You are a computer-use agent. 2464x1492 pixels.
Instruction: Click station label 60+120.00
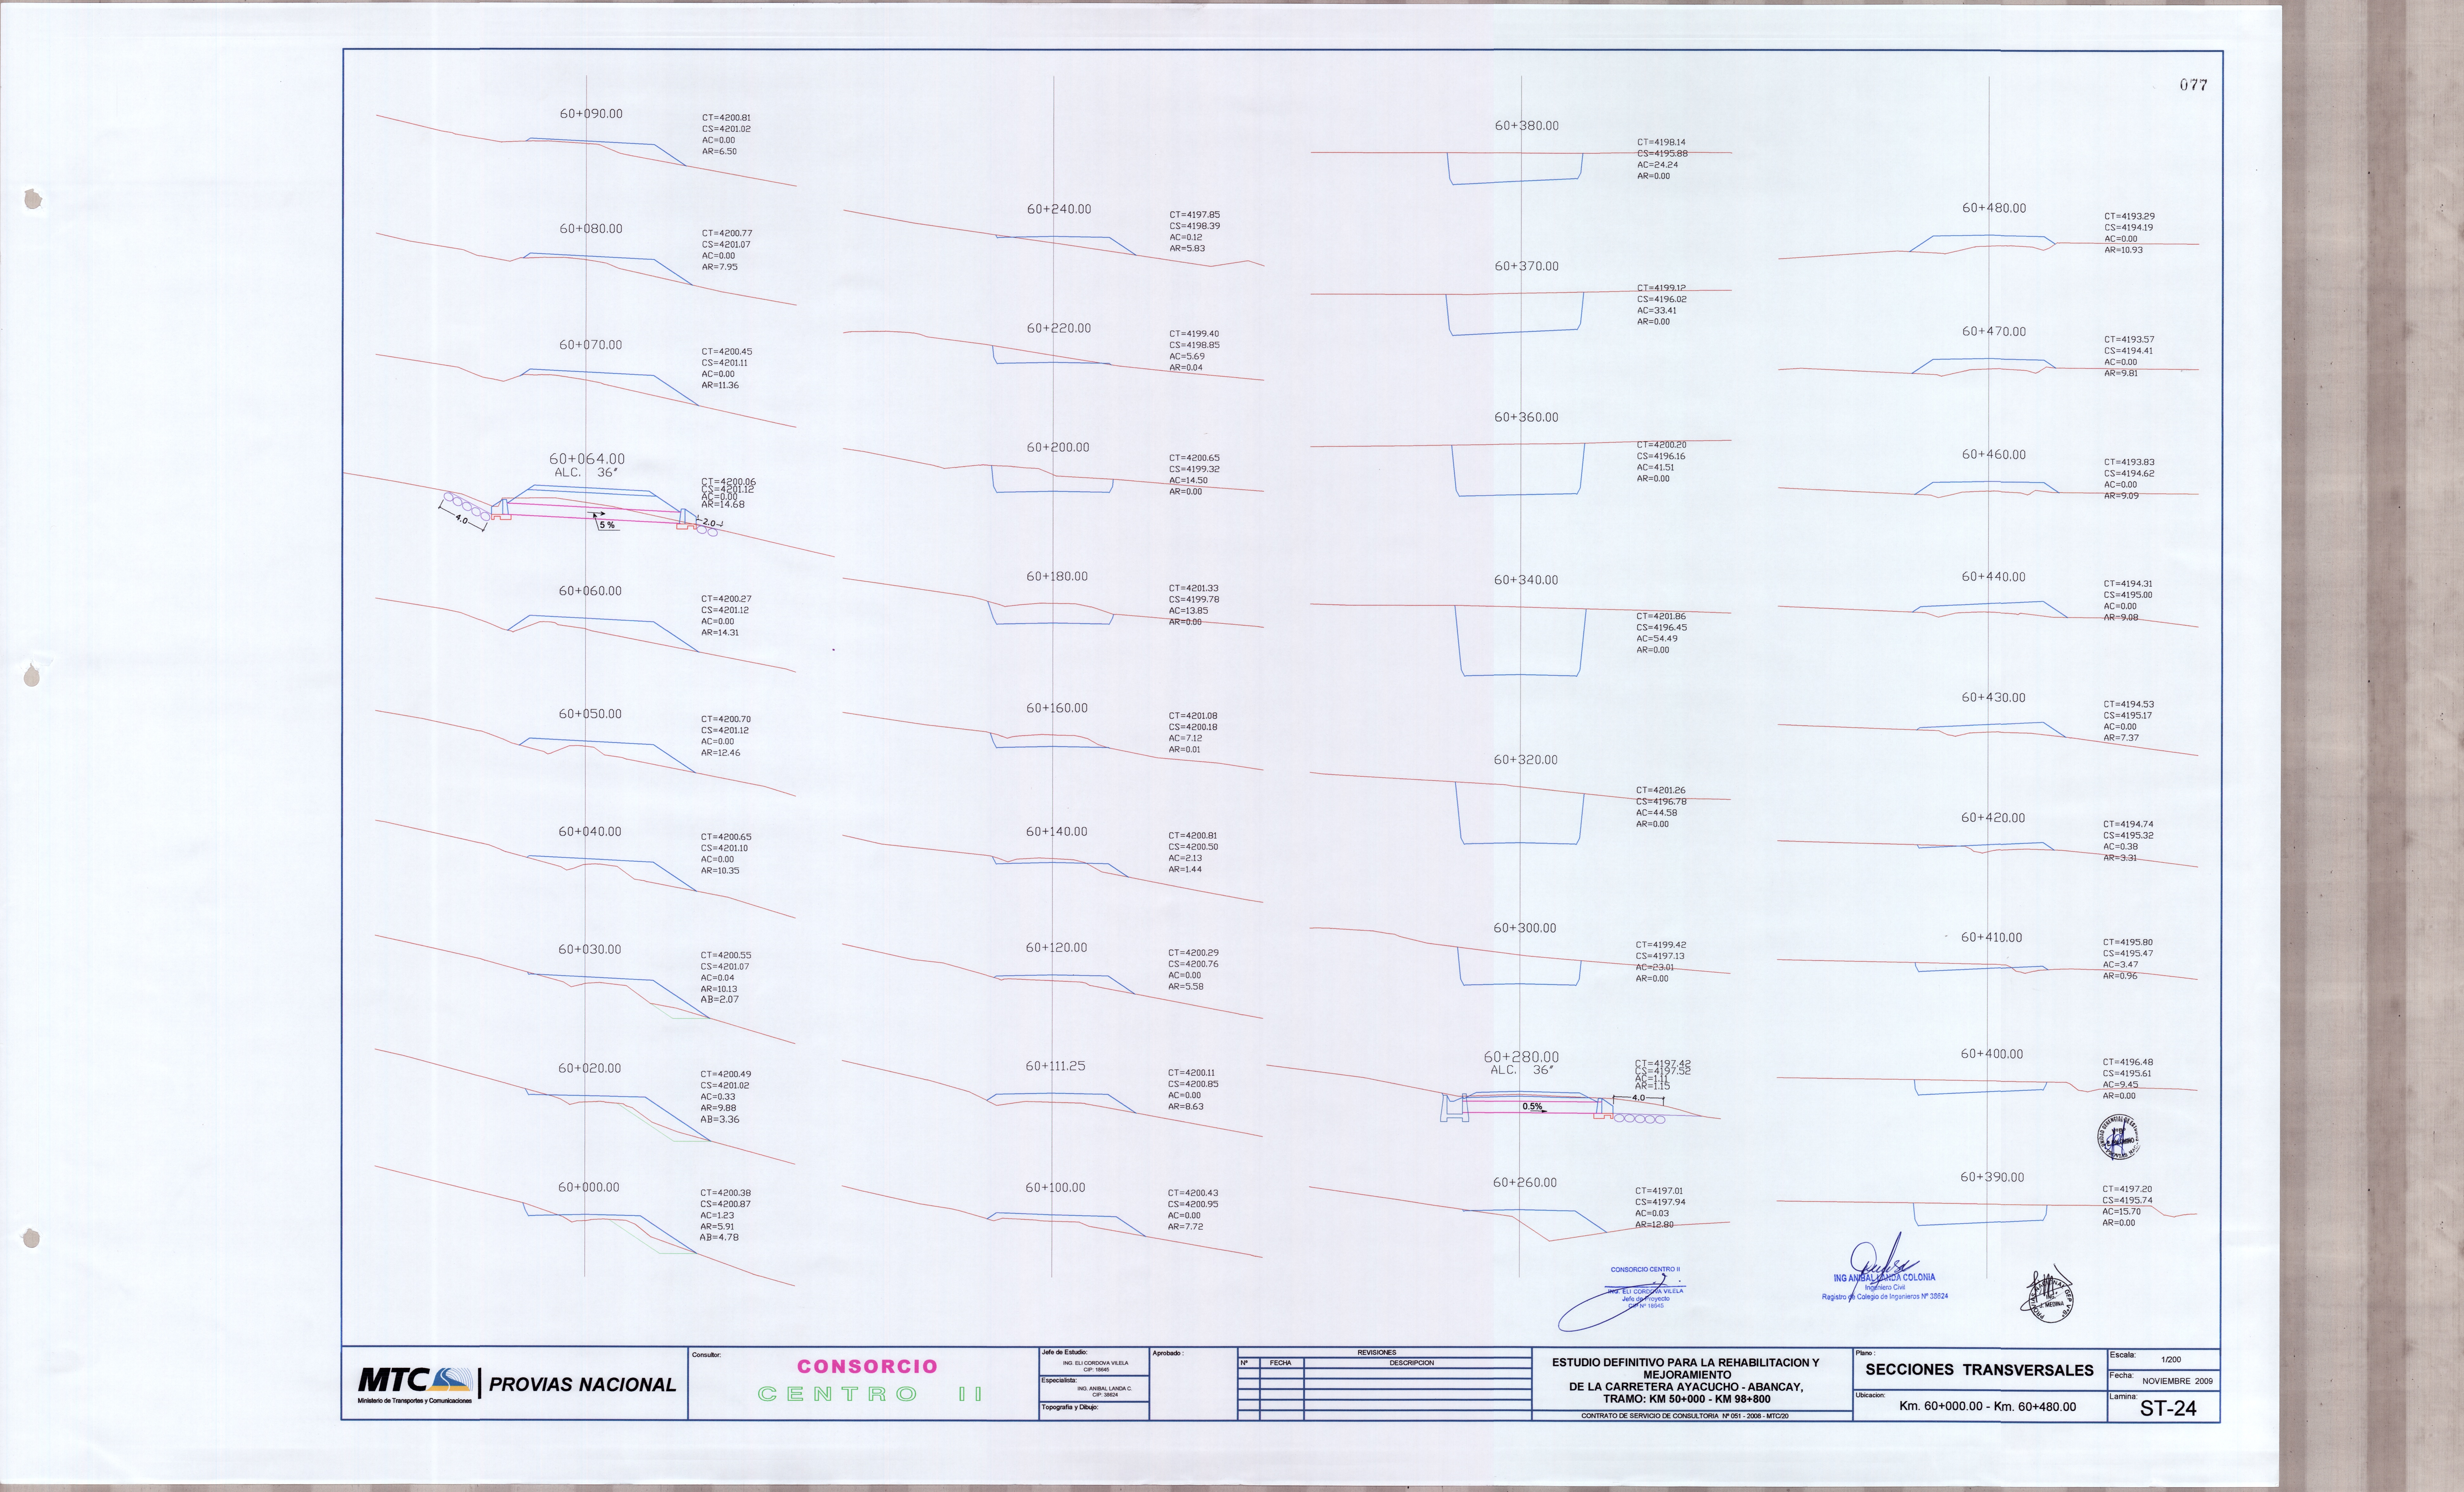click(1056, 947)
